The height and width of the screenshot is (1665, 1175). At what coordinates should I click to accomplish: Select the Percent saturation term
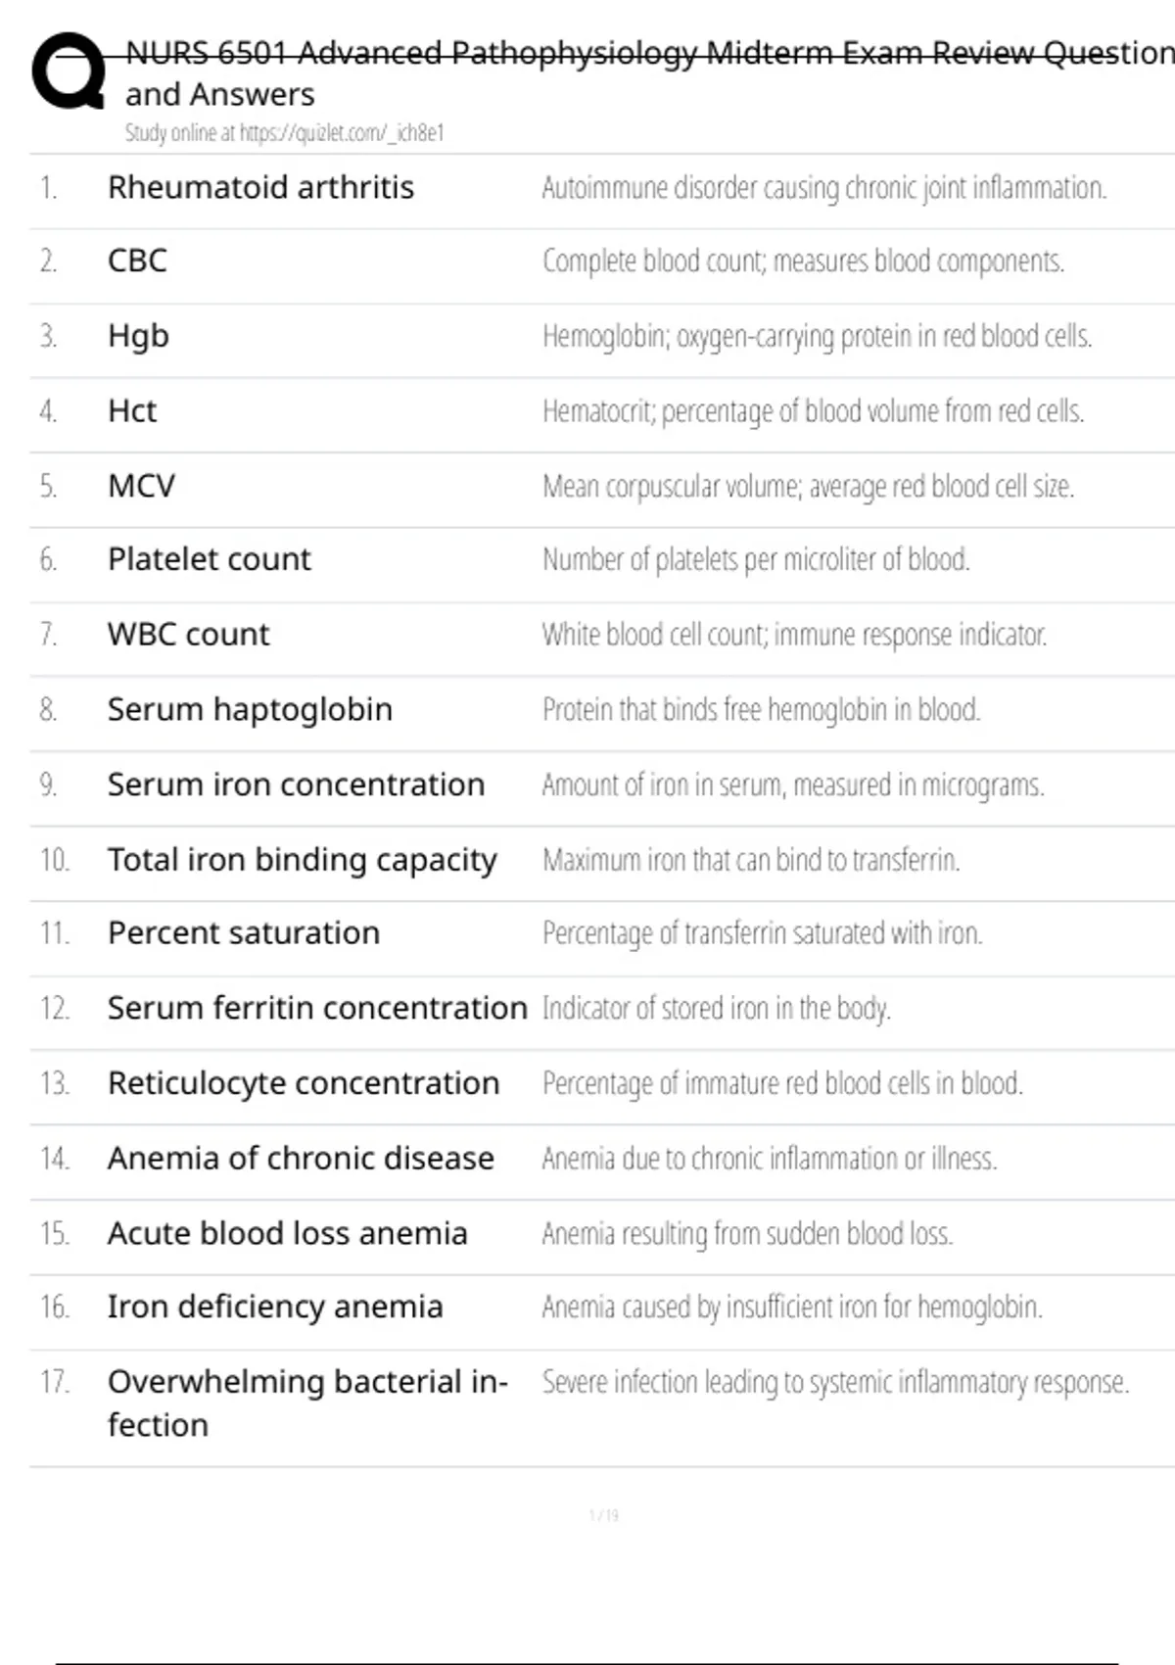[x=243, y=933]
